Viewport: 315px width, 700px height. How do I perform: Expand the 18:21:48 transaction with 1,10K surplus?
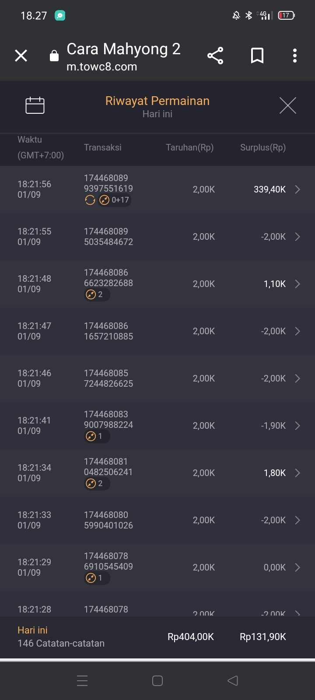click(x=297, y=284)
